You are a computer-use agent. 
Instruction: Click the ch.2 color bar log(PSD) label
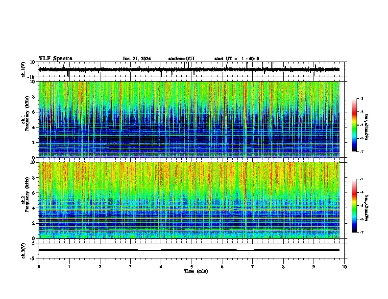click(366, 208)
